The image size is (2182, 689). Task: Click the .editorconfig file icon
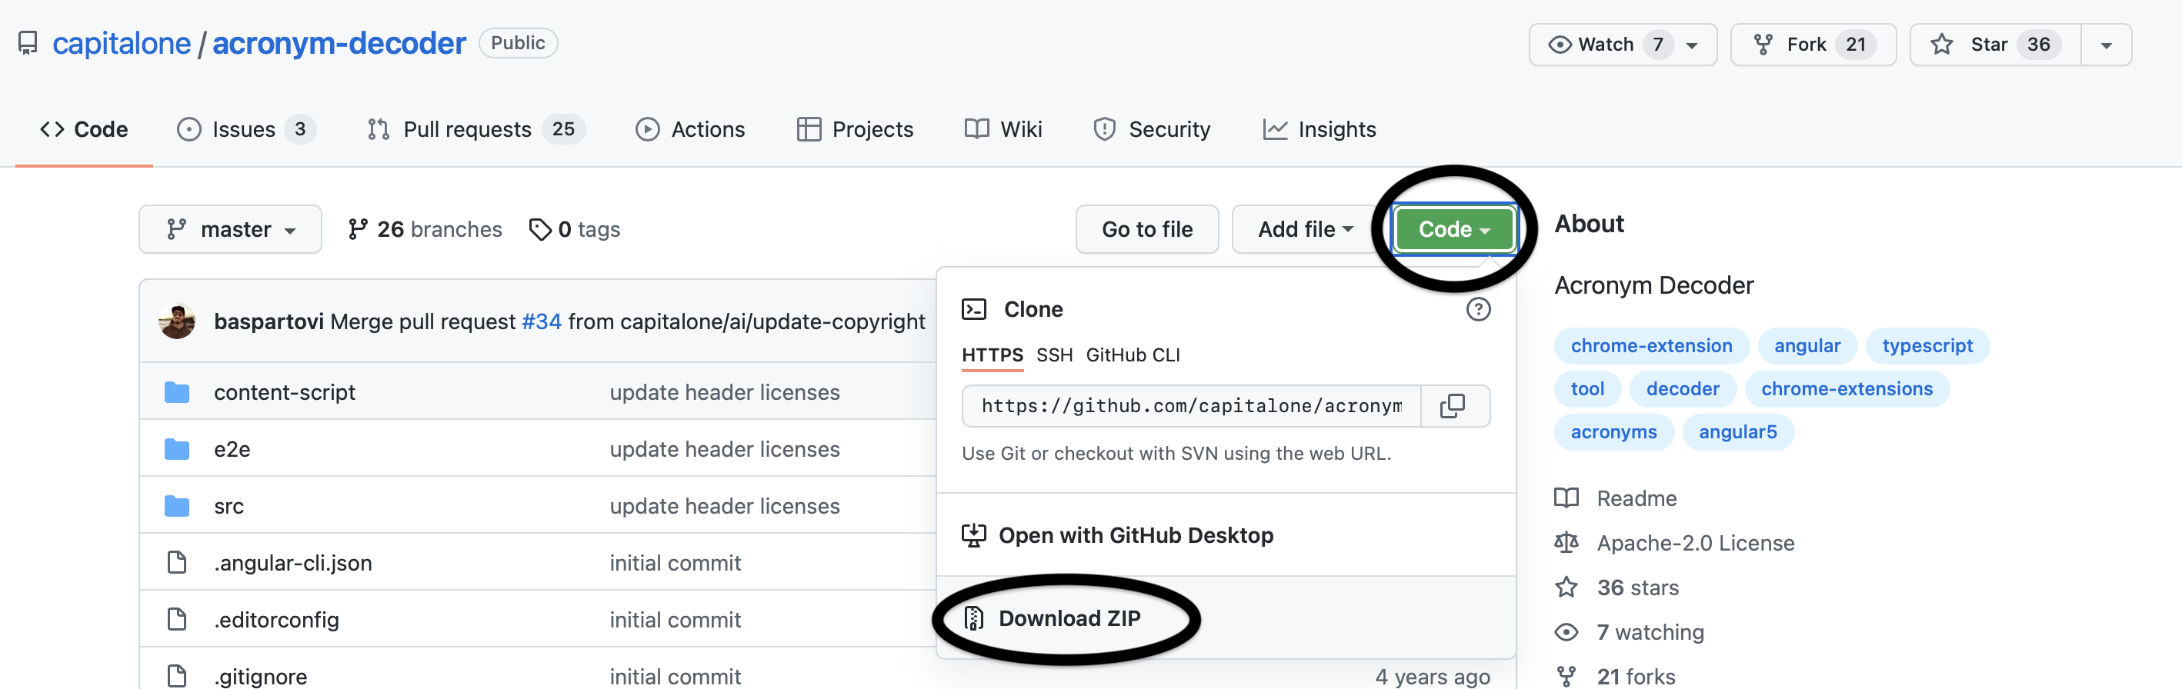pos(177,620)
